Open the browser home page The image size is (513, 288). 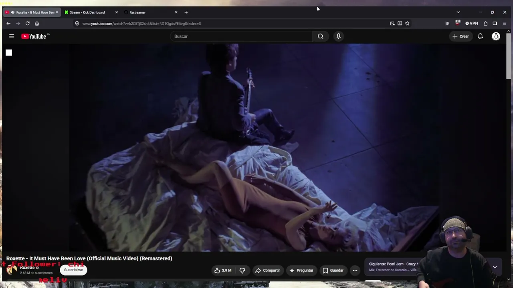[37, 24]
